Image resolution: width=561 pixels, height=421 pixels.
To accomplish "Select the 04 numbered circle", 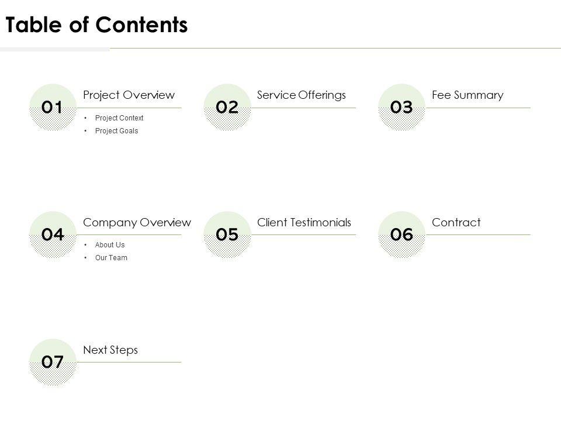I will (52, 234).
